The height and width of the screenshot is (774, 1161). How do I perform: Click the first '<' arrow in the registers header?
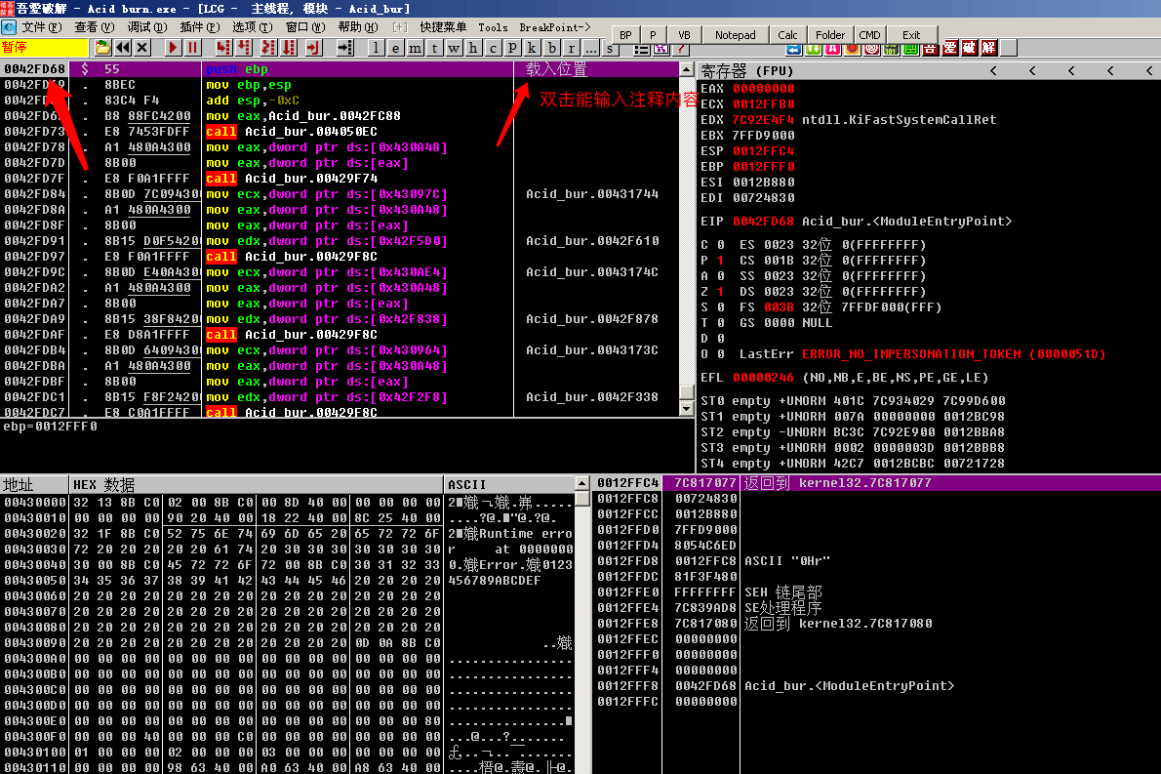993,71
